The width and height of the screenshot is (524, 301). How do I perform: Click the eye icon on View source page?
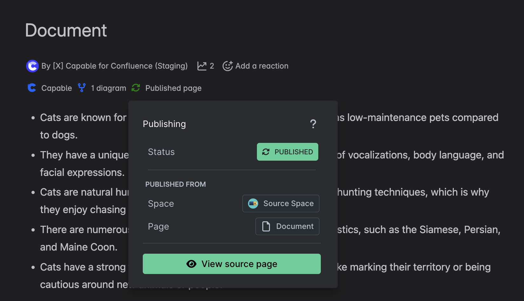click(191, 264)
